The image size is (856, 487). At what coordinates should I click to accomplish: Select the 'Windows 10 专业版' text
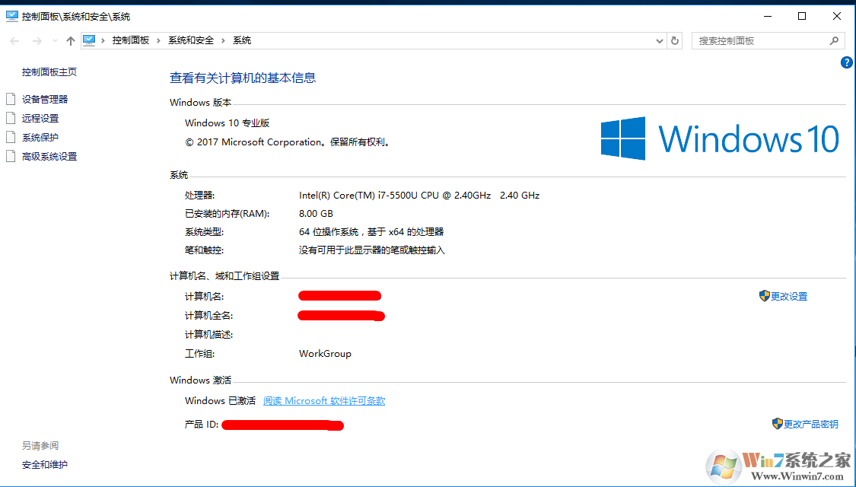point(227,123)
